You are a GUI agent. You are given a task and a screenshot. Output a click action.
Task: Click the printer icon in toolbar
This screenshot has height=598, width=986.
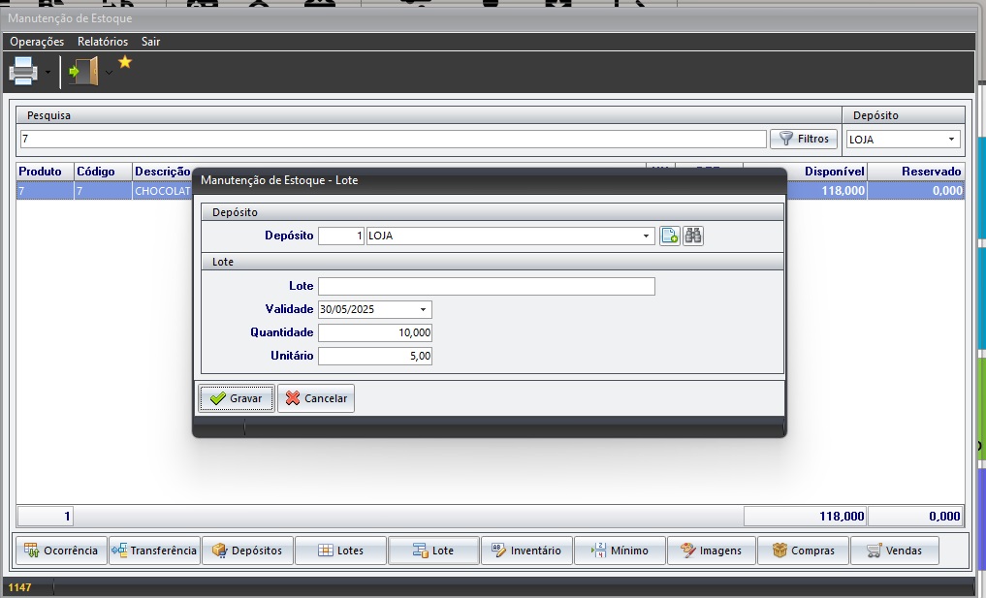23,71
